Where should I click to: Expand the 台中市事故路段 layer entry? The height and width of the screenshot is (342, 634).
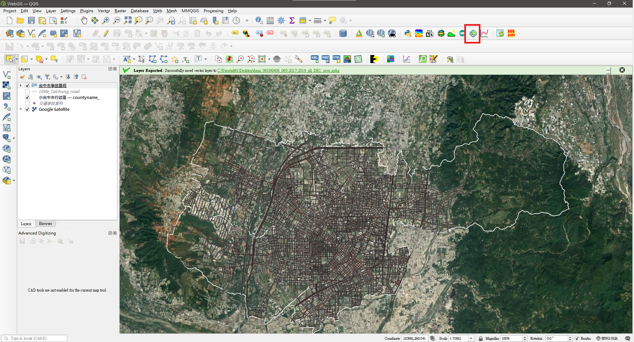[21, 85]
